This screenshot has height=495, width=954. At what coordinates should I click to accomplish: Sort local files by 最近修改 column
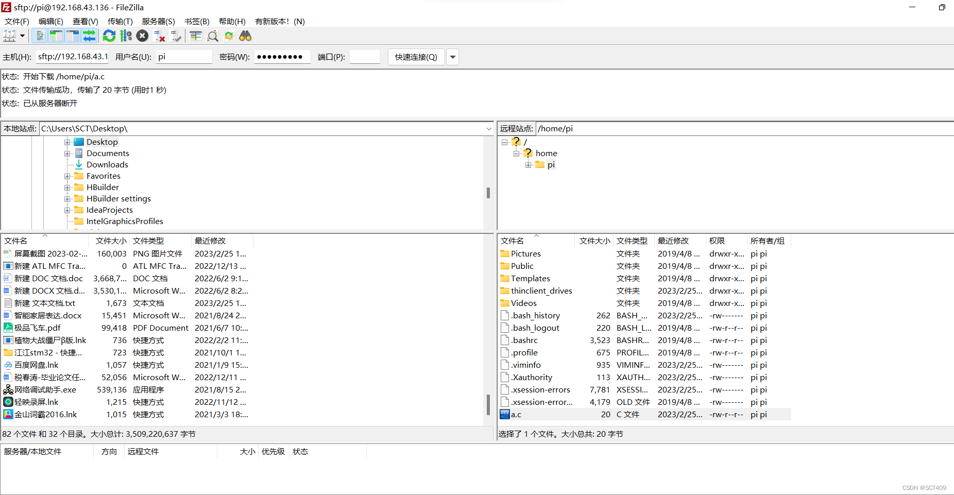[223, 241]
